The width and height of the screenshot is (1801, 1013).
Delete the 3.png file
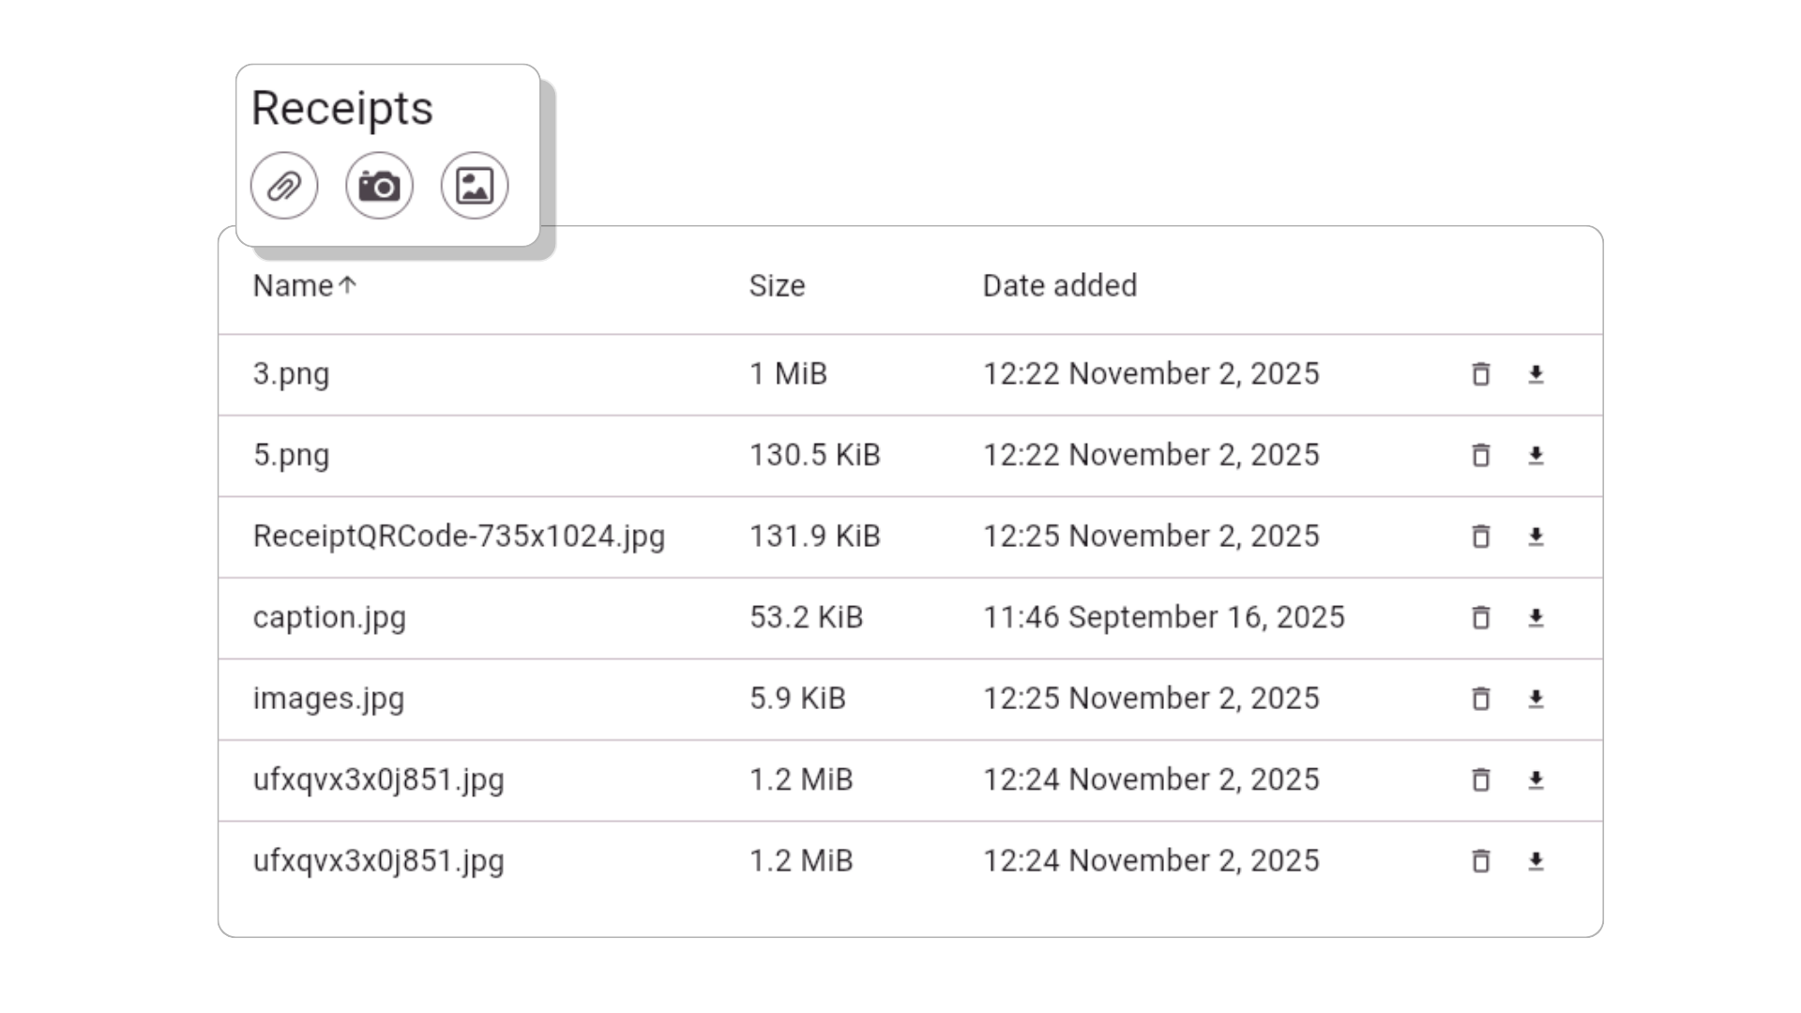click(1481, 374)
